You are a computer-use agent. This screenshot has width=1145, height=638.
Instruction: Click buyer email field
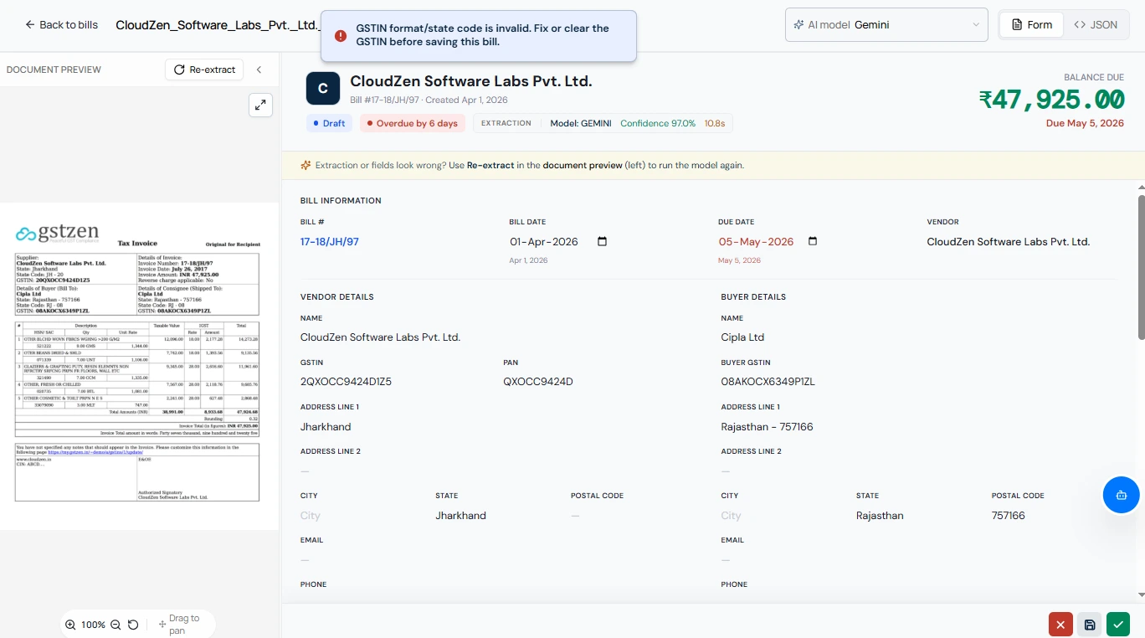tap(726, 560)
